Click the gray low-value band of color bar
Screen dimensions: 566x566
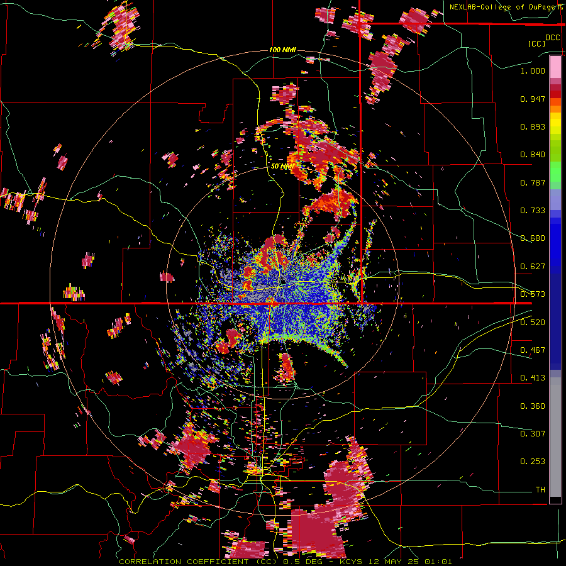[555, 437]
